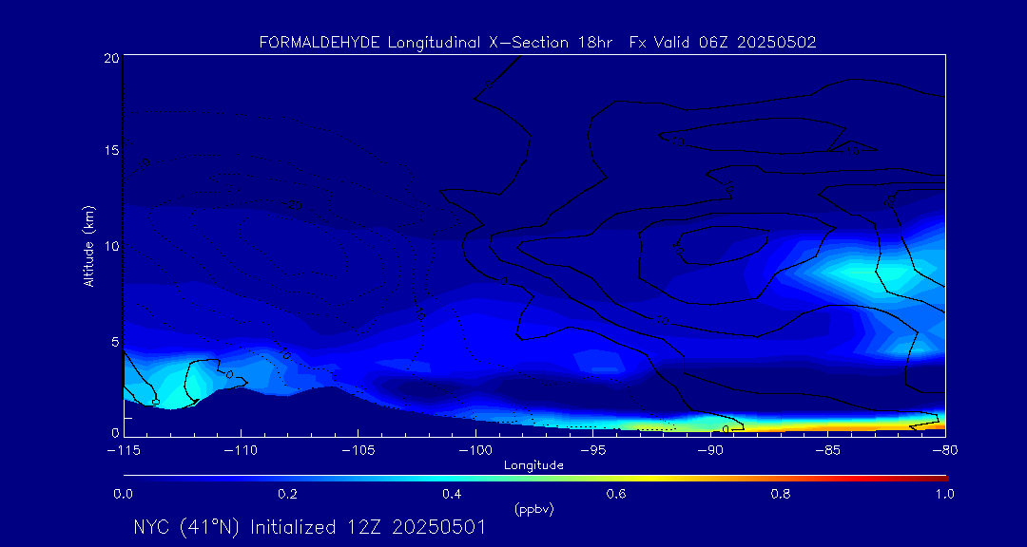Click longitude tick label -80
Viewport: 1027px width, 547px height.
point(944,451)
